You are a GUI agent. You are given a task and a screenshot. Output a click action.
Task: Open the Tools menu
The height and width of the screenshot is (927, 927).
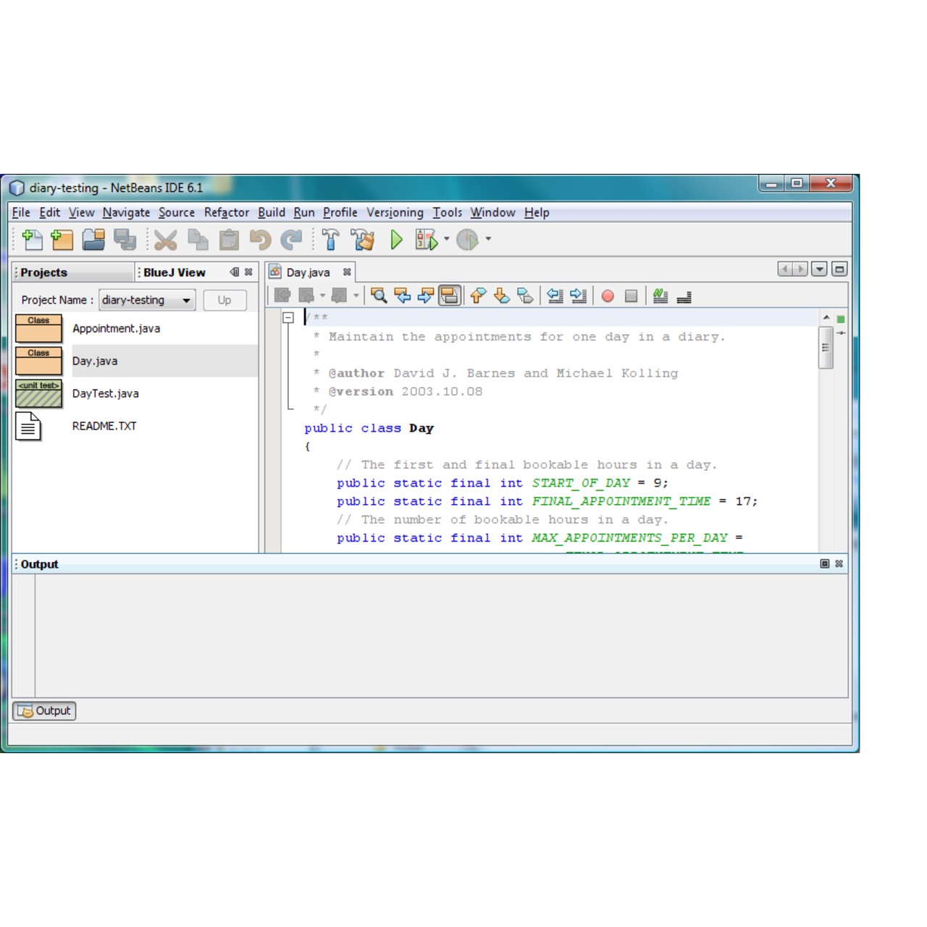click(x=447, y=212)
